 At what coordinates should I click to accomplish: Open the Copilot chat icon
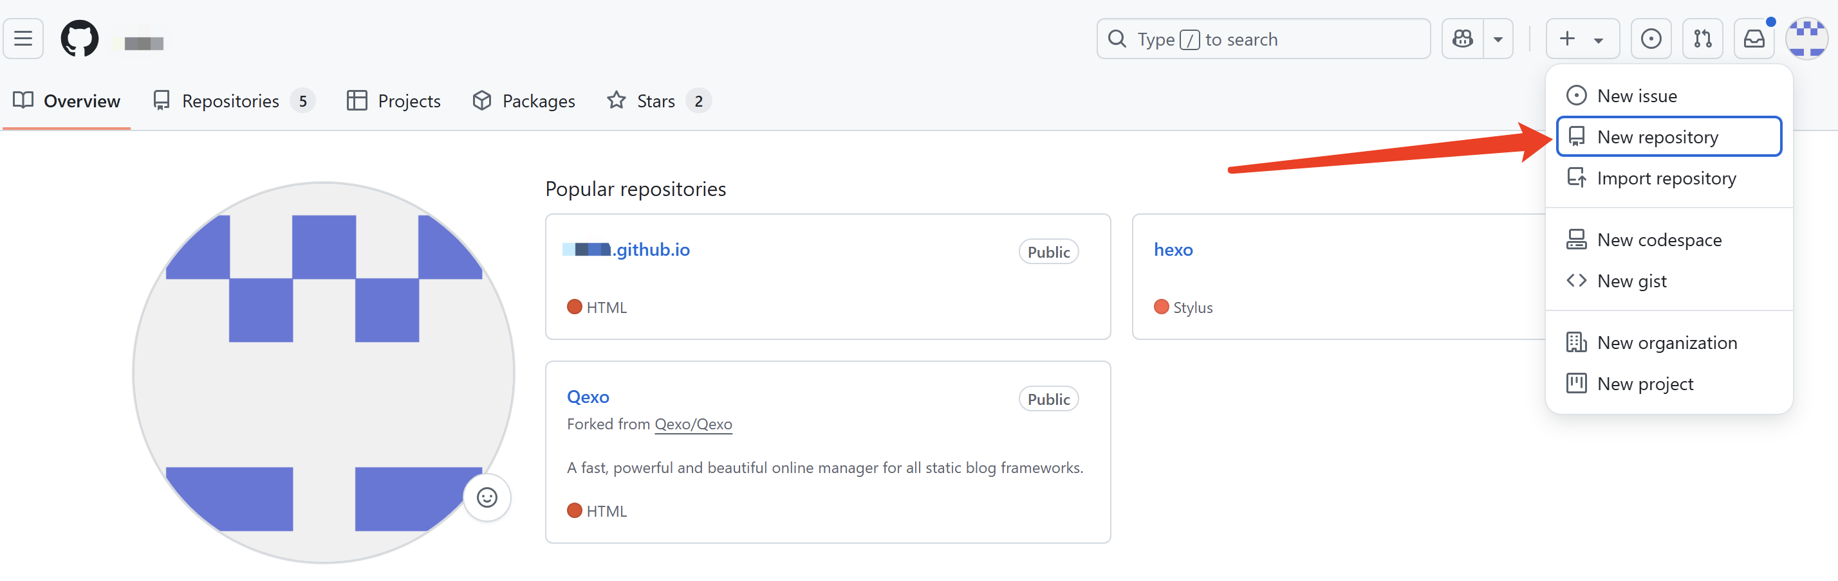coord(1463,39)
